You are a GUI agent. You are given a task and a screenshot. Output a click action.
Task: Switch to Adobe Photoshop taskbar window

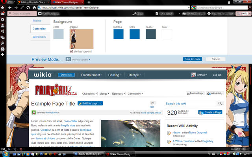tap(88, 154)
